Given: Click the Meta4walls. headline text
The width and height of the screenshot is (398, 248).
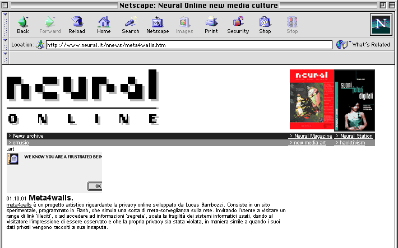Looking at the screenshot, I should (x=51, y=198).
